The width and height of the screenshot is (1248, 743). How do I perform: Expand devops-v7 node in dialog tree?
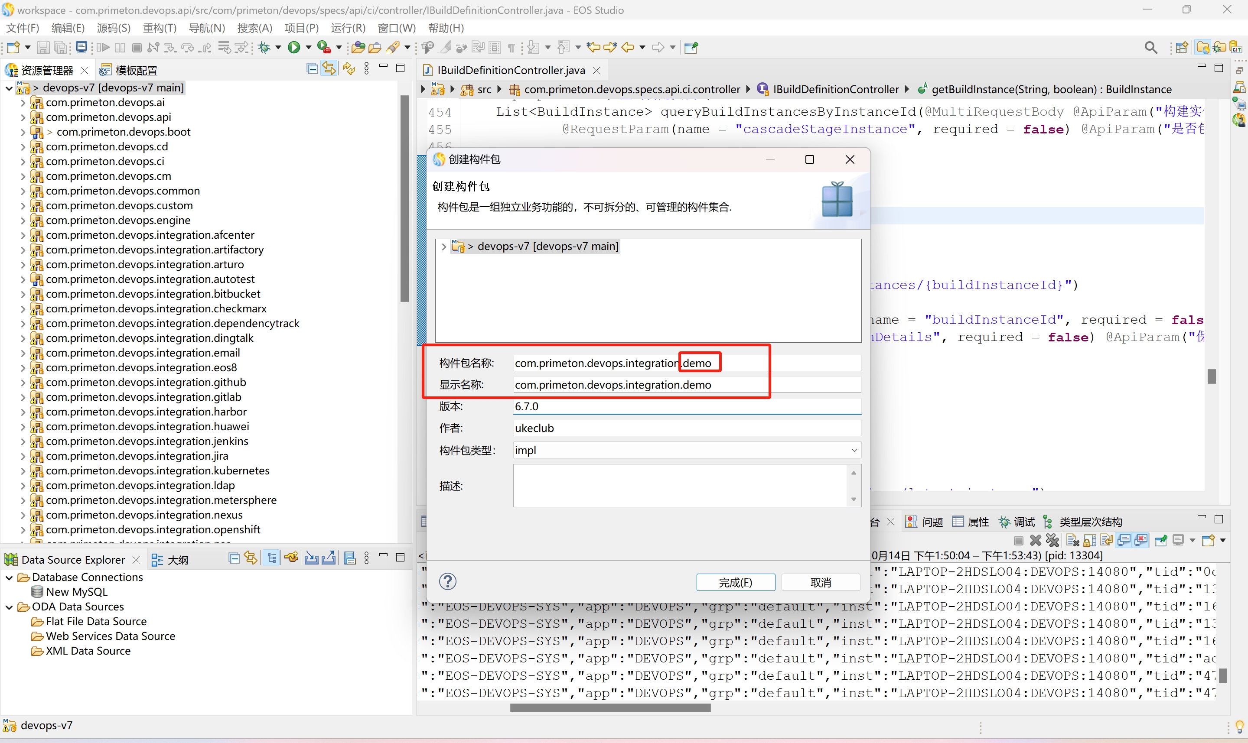click(444, 247)
